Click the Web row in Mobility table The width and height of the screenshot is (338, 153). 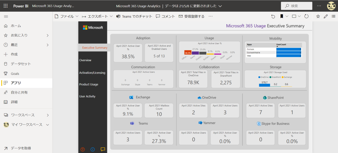274,56
